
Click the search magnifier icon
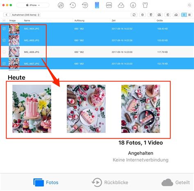(189, 5)
